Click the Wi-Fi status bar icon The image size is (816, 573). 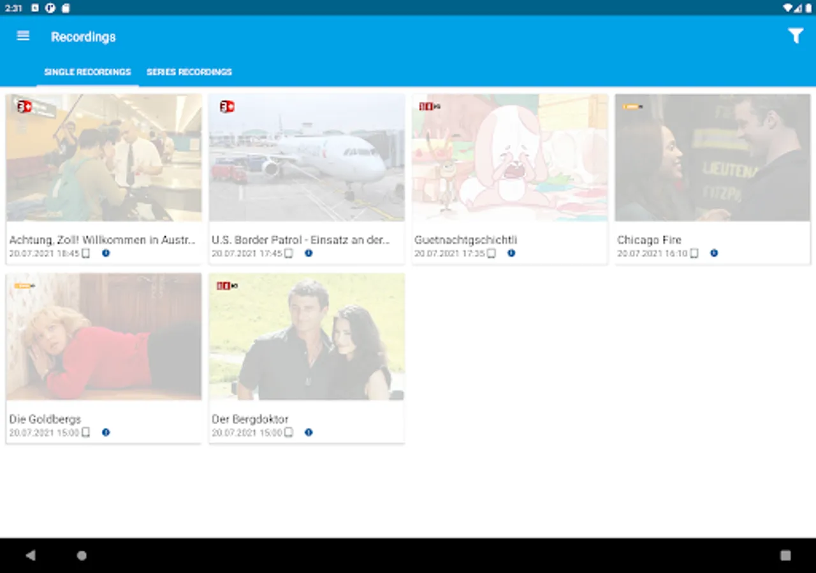click(788, 8)
